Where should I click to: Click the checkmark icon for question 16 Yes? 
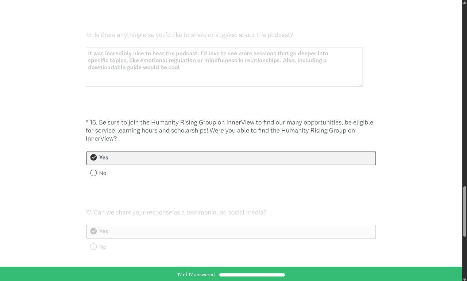point(94,158)
